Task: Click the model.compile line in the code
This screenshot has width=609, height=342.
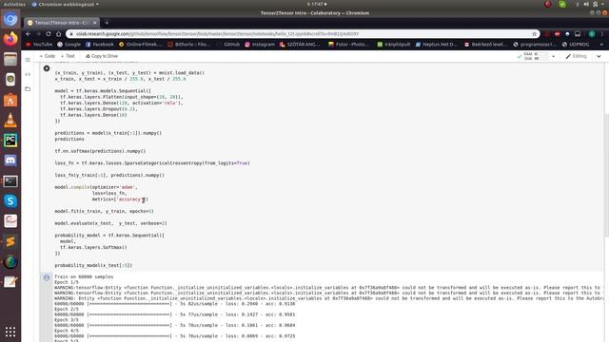Action: (96, 187)
